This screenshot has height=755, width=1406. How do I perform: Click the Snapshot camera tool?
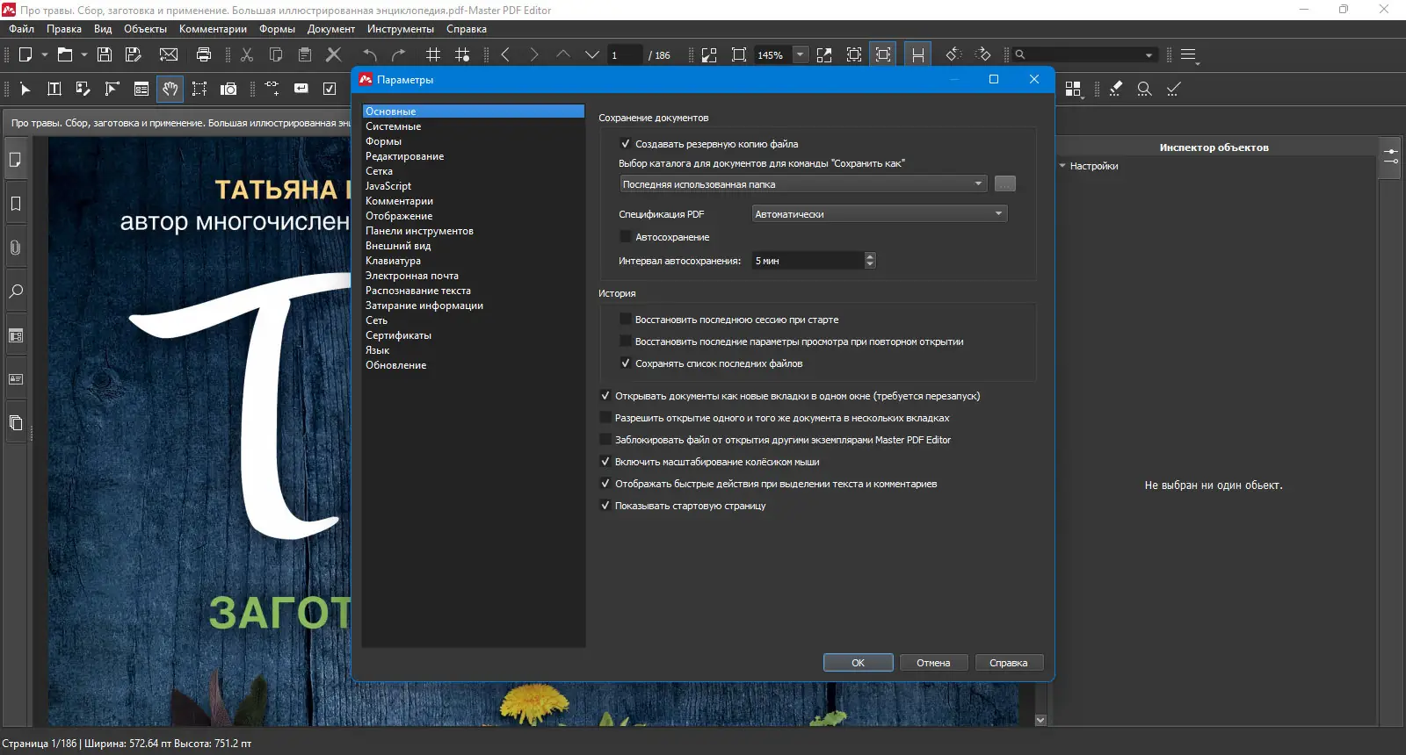tap(228, 89)
